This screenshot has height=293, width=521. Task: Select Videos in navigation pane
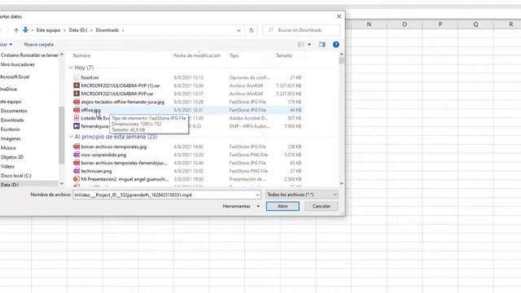coord(7,166)
